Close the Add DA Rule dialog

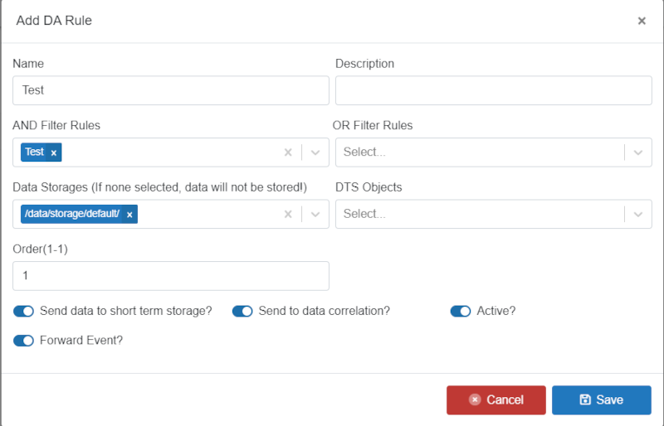click(x=642, y=21)
